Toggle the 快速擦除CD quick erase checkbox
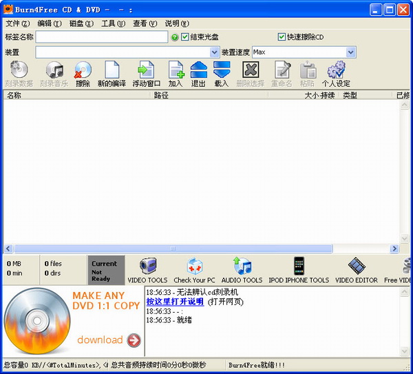413x374 pixels. pyautogui.click(x=282, y=37)
